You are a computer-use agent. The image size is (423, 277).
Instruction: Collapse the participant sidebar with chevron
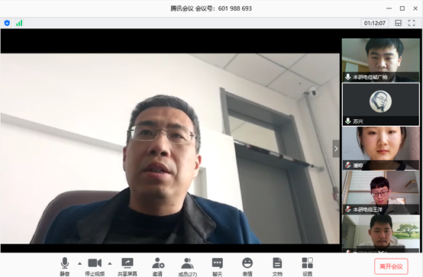336,149
